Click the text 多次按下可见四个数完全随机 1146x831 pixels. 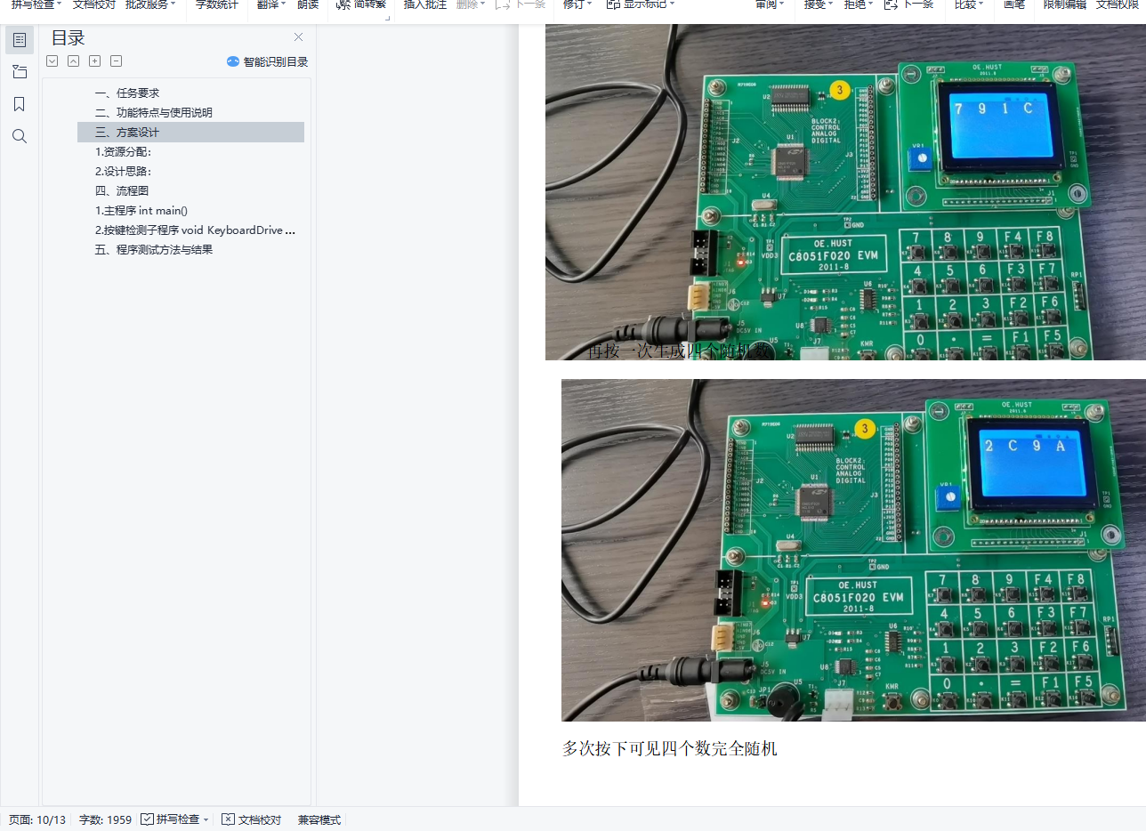(670, 749)
